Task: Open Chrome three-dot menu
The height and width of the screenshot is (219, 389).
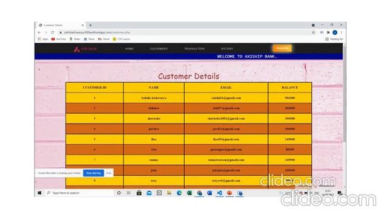Action: pos(342,32)
